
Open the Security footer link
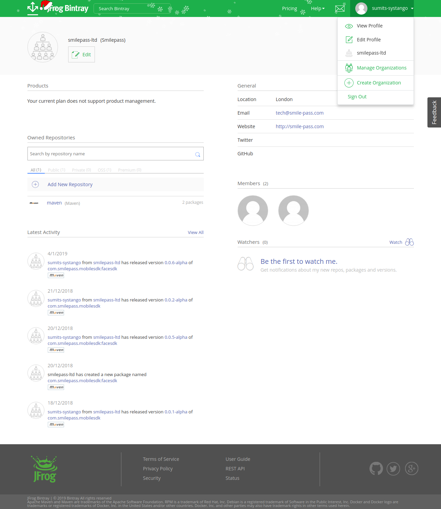[x=152, y=478]
